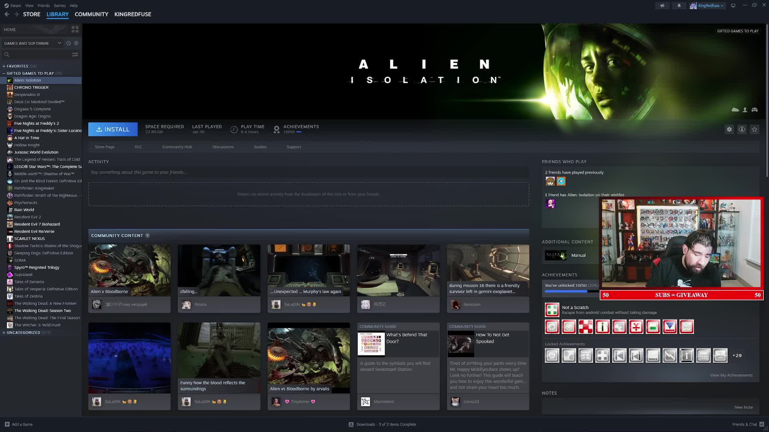Open the Games menu

60,6
